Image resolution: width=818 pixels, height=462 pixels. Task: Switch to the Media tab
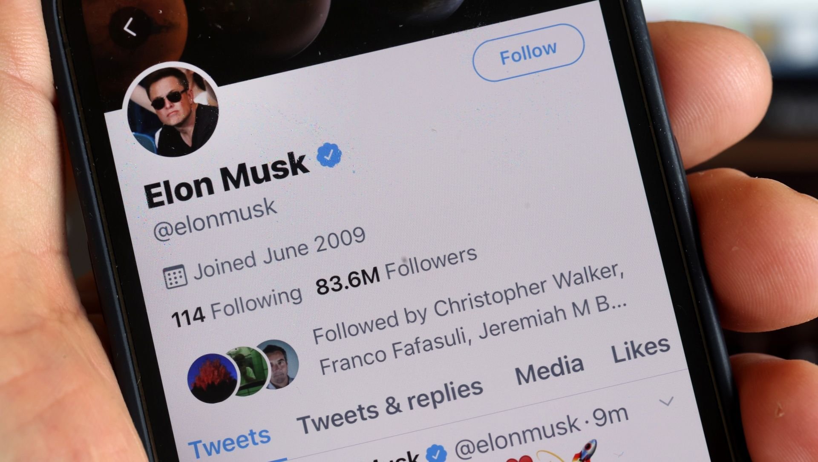point(550,370)
